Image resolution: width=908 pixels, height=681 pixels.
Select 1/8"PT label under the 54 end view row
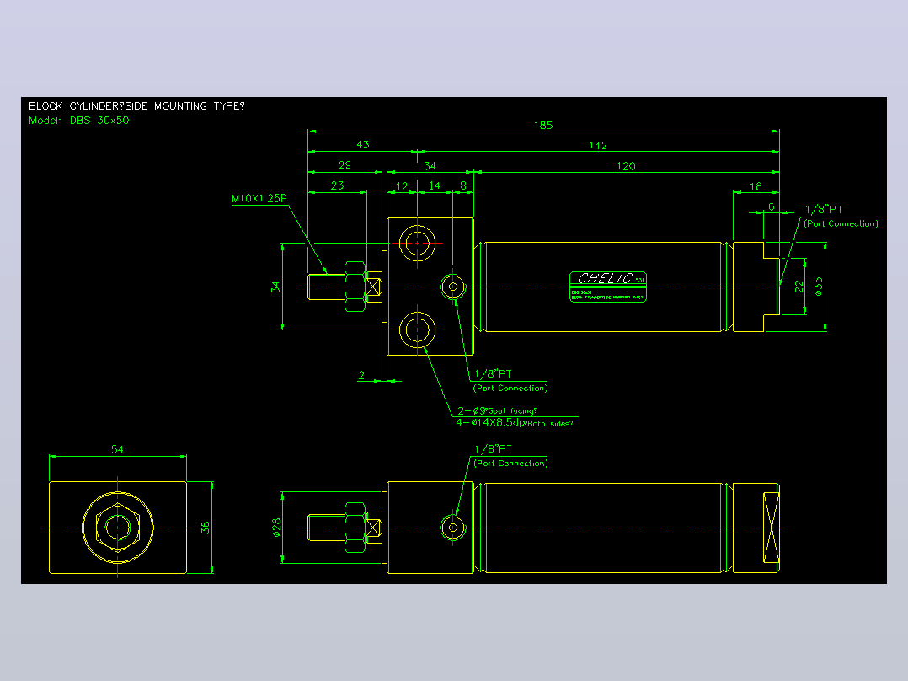point(494,449)
